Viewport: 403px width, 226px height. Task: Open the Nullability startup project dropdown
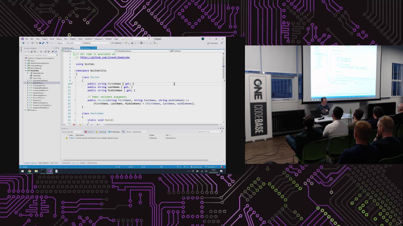coord(96,43)
